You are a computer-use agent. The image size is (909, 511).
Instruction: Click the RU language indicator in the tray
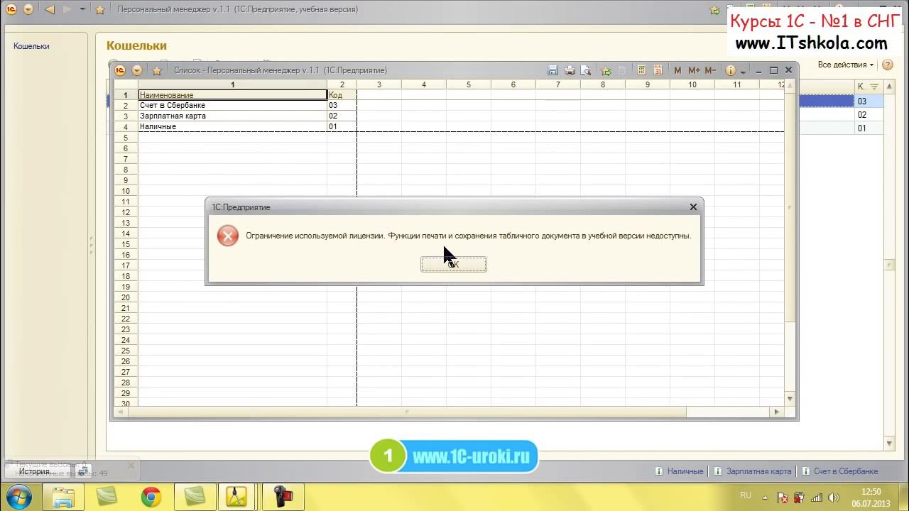click(745, 495)
